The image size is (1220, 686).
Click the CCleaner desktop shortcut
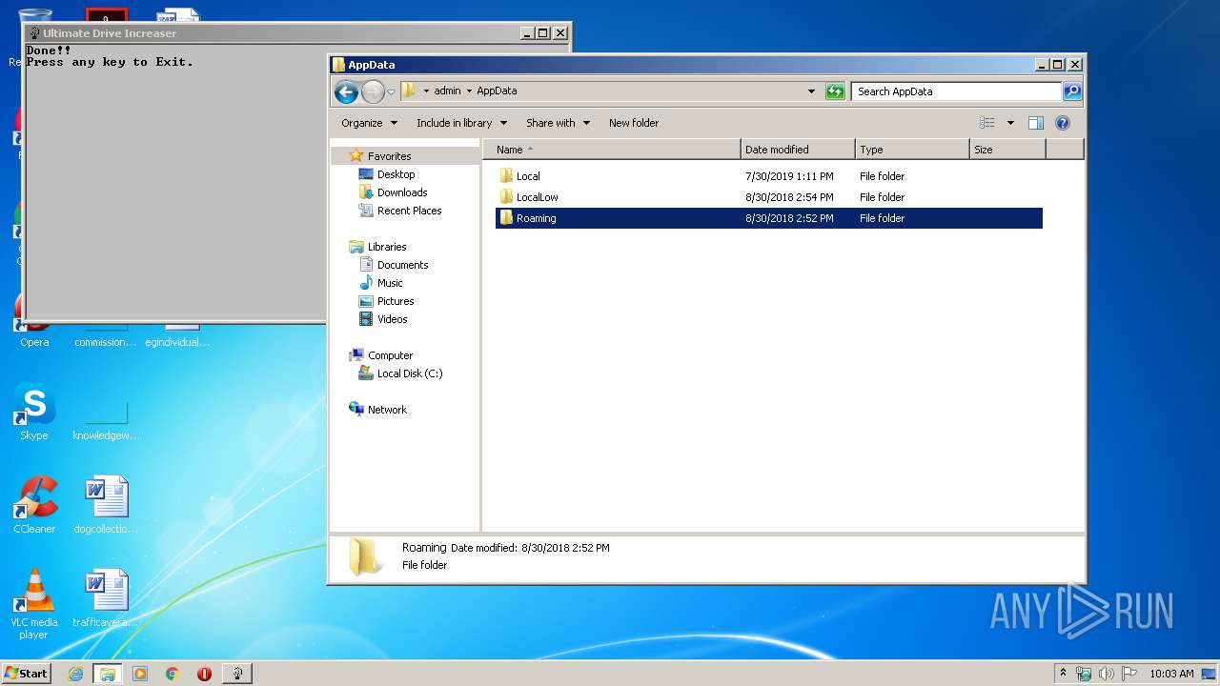(34, 505)
